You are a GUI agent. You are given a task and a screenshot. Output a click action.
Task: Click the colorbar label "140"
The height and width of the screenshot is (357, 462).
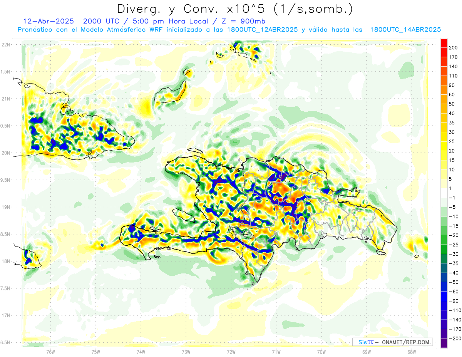454,66
